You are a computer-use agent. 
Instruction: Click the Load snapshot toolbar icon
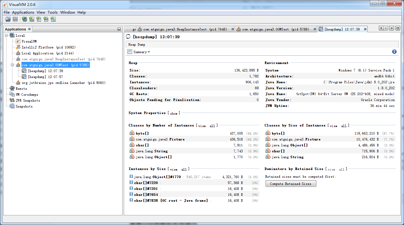[8, 19]
